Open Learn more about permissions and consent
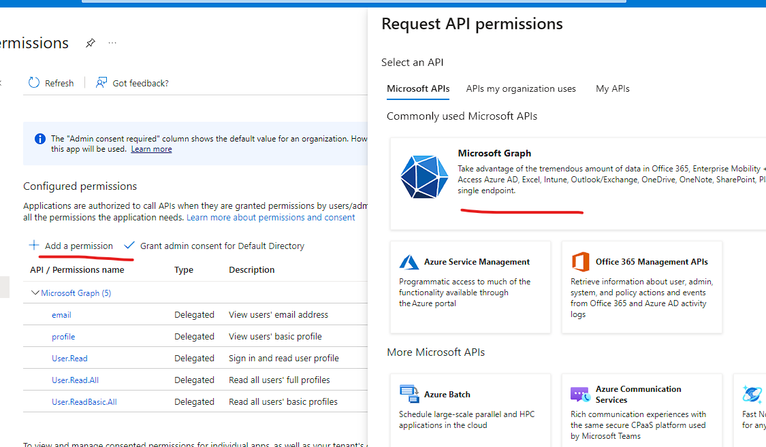Screen dimensions: 766x447 270,218
